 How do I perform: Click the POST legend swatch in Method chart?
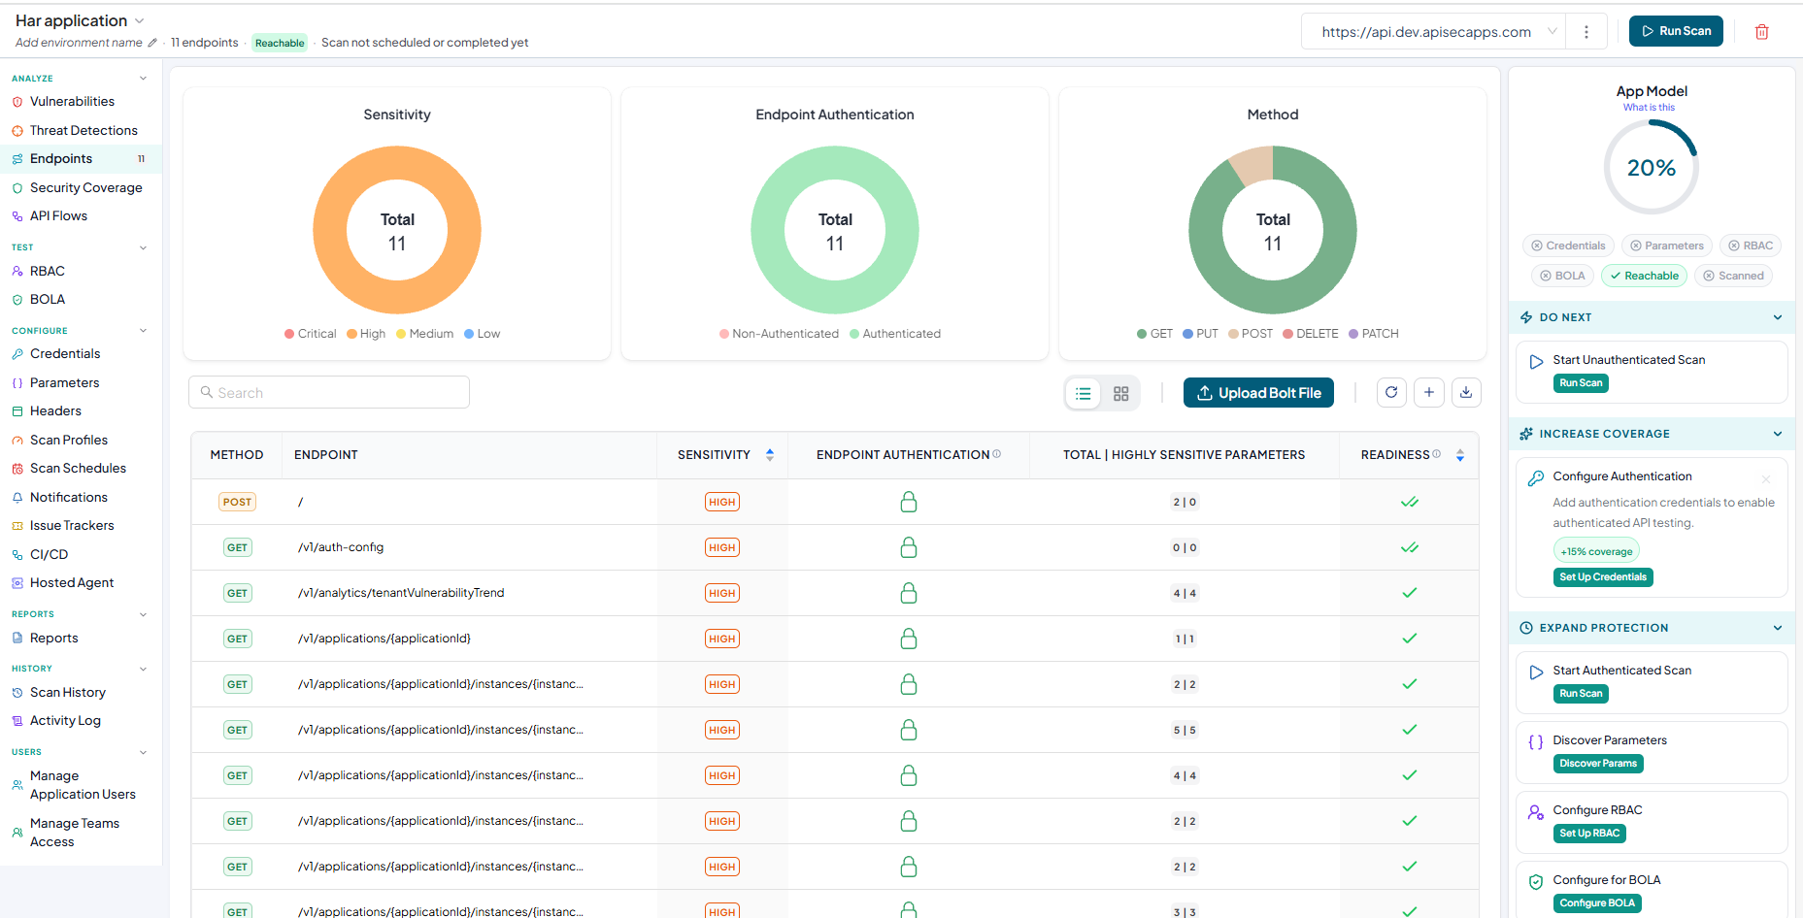coord(1233,334)
